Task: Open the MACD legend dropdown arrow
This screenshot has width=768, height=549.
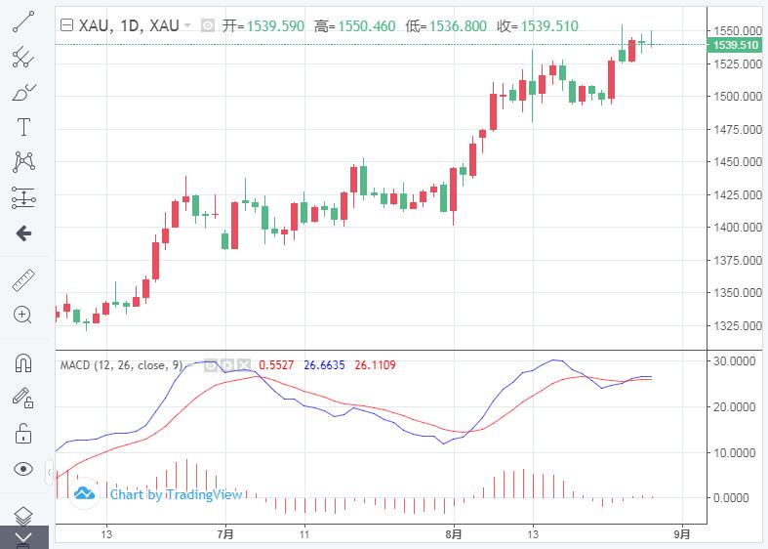Action: [190, 365]
